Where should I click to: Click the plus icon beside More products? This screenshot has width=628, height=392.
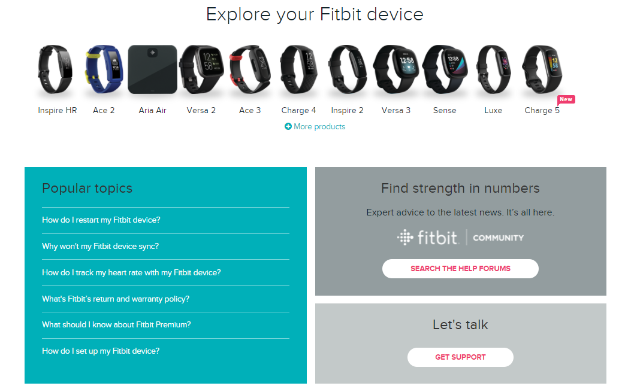coord(288,127)
